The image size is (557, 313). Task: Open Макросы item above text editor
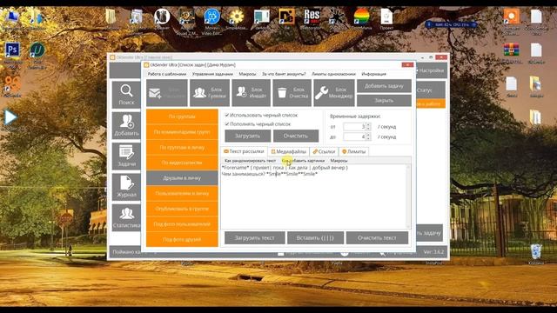pos(339,161)
